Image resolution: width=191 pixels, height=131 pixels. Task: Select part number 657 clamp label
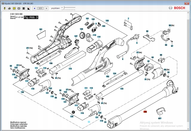pos(160,118)
